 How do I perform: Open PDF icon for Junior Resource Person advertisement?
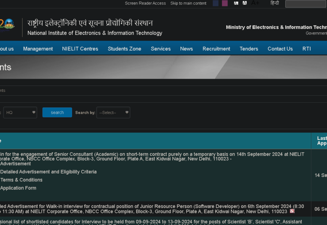coord(292,211)
